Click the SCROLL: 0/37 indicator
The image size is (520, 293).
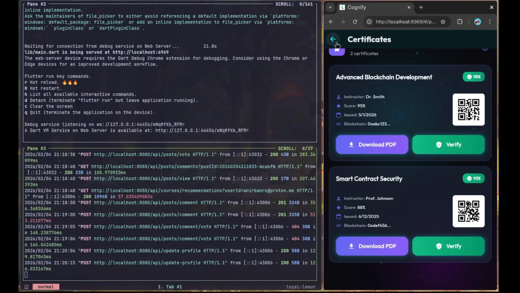295,148
